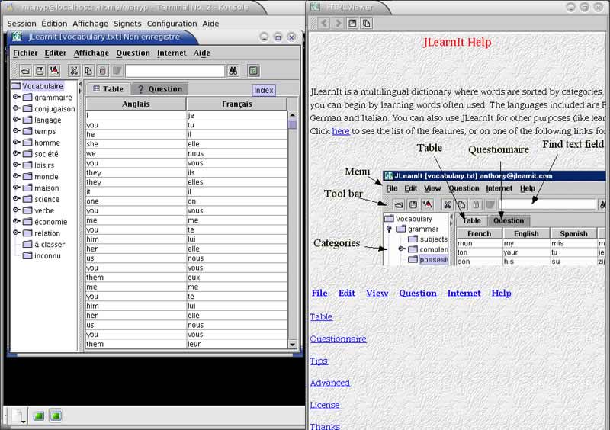Switch to the Table tab
Viewport: 610px width, 430px height.
pyautogui.click(x=108, y=89)
